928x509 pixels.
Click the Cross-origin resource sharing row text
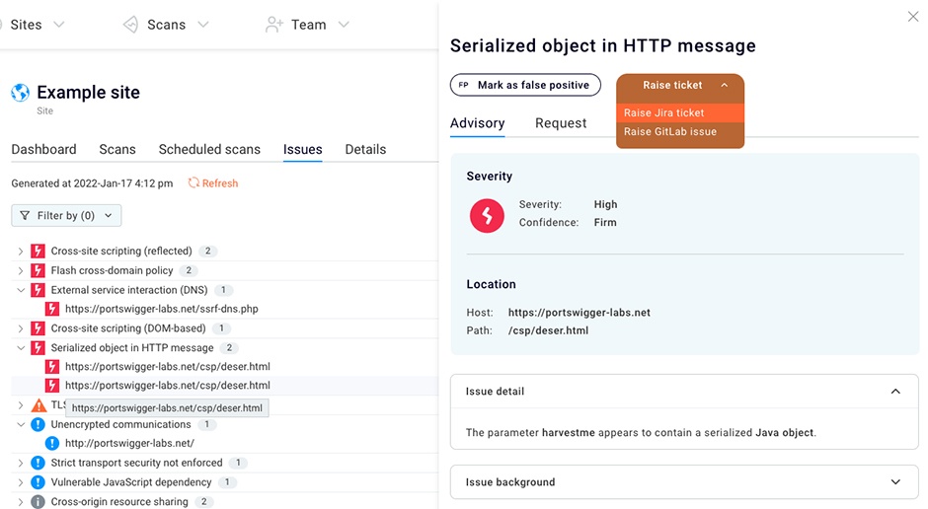(119, 502)
